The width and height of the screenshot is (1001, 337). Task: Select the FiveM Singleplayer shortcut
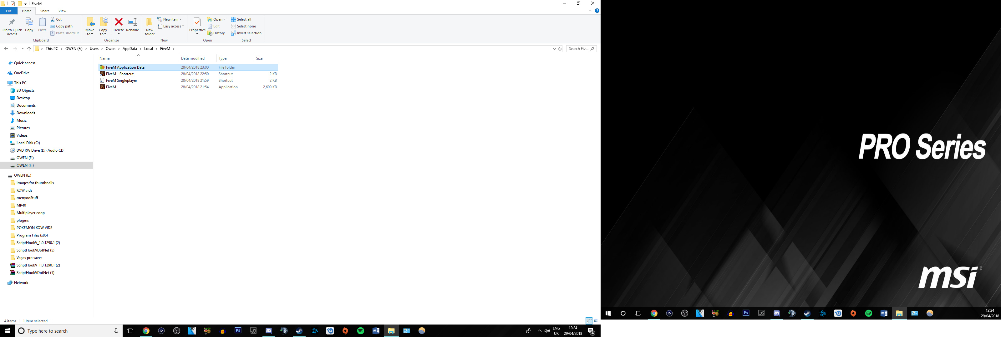[188, 81]
